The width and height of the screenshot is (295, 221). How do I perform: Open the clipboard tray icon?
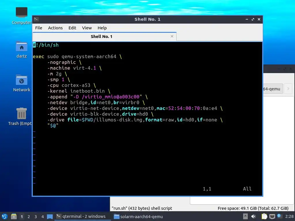click(x=264, y=216)
